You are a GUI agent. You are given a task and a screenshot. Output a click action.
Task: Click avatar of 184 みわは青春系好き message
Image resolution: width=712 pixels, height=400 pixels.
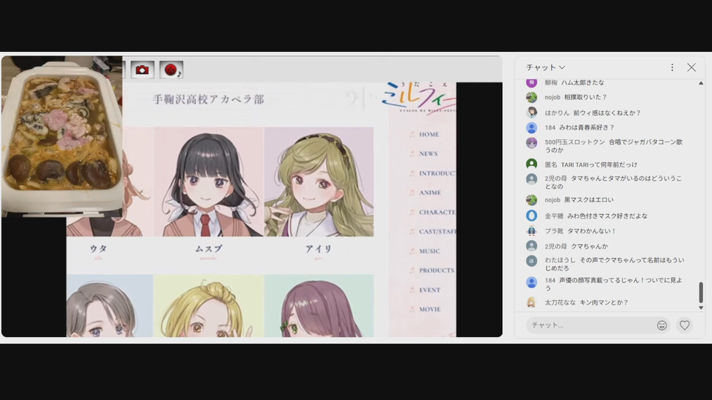pos(531,128)
